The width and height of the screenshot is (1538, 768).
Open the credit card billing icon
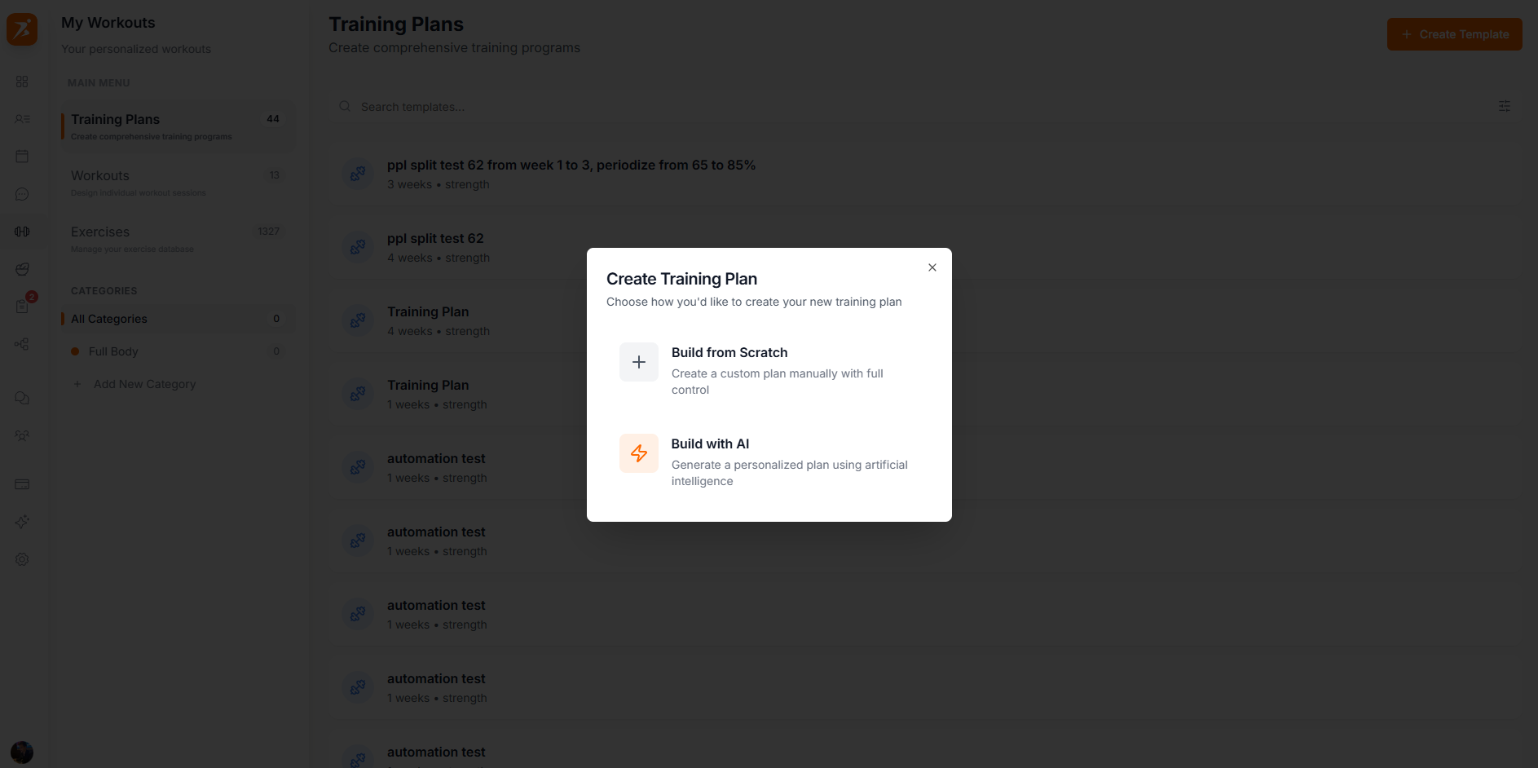22,484
